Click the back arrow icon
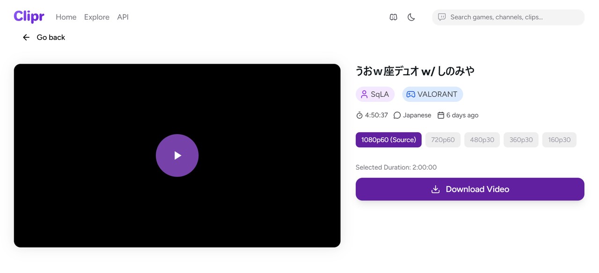Viewport: 599px width, 273px height. click(x=26, y=37)
